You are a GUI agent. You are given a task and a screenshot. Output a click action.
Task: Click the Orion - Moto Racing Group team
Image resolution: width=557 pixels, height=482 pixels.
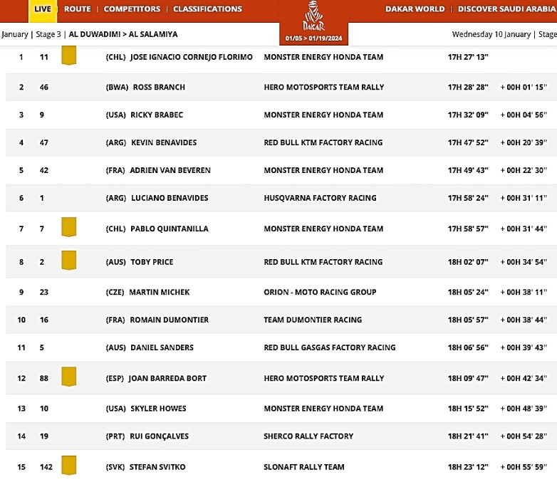320,292
